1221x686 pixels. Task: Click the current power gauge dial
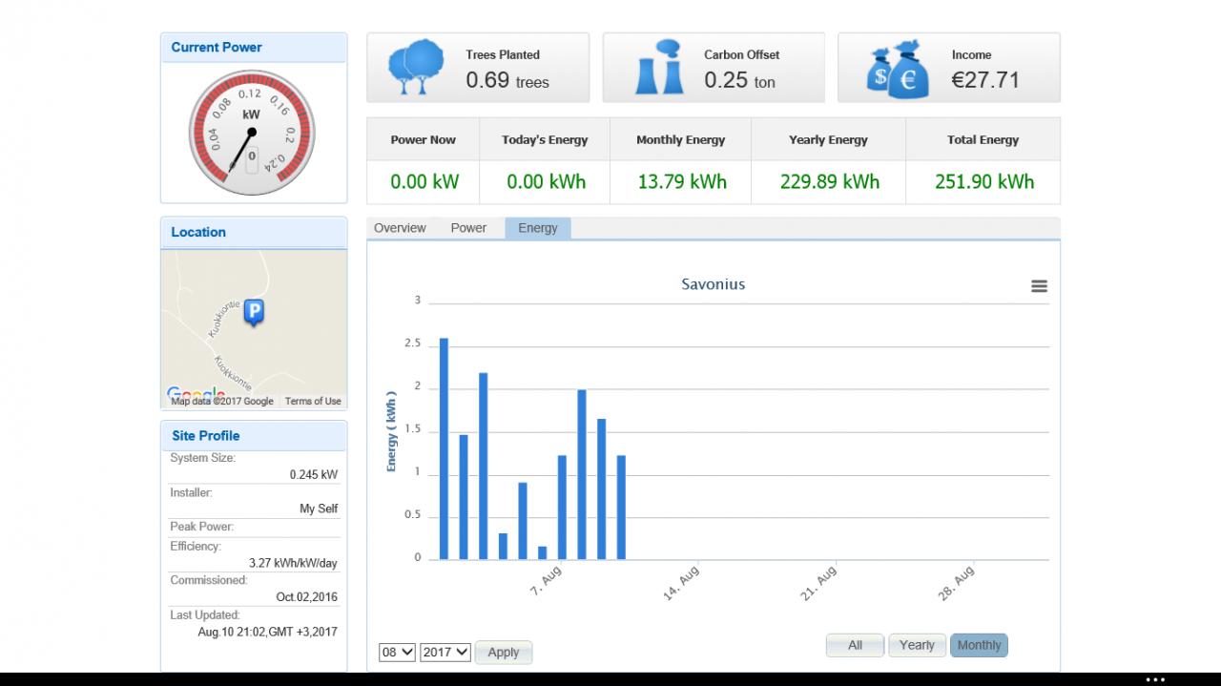click(x=252, y=133)
